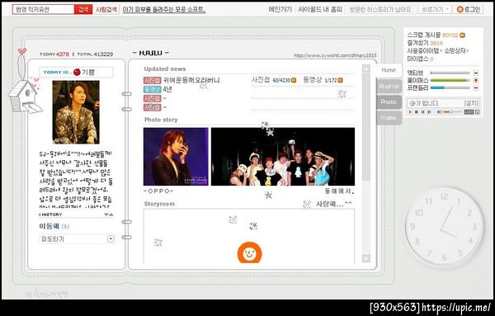Viewport: 495px width, 316px height.
Task: Open the OPPO photo story thumbnail
Action: (x=176, y=157)
